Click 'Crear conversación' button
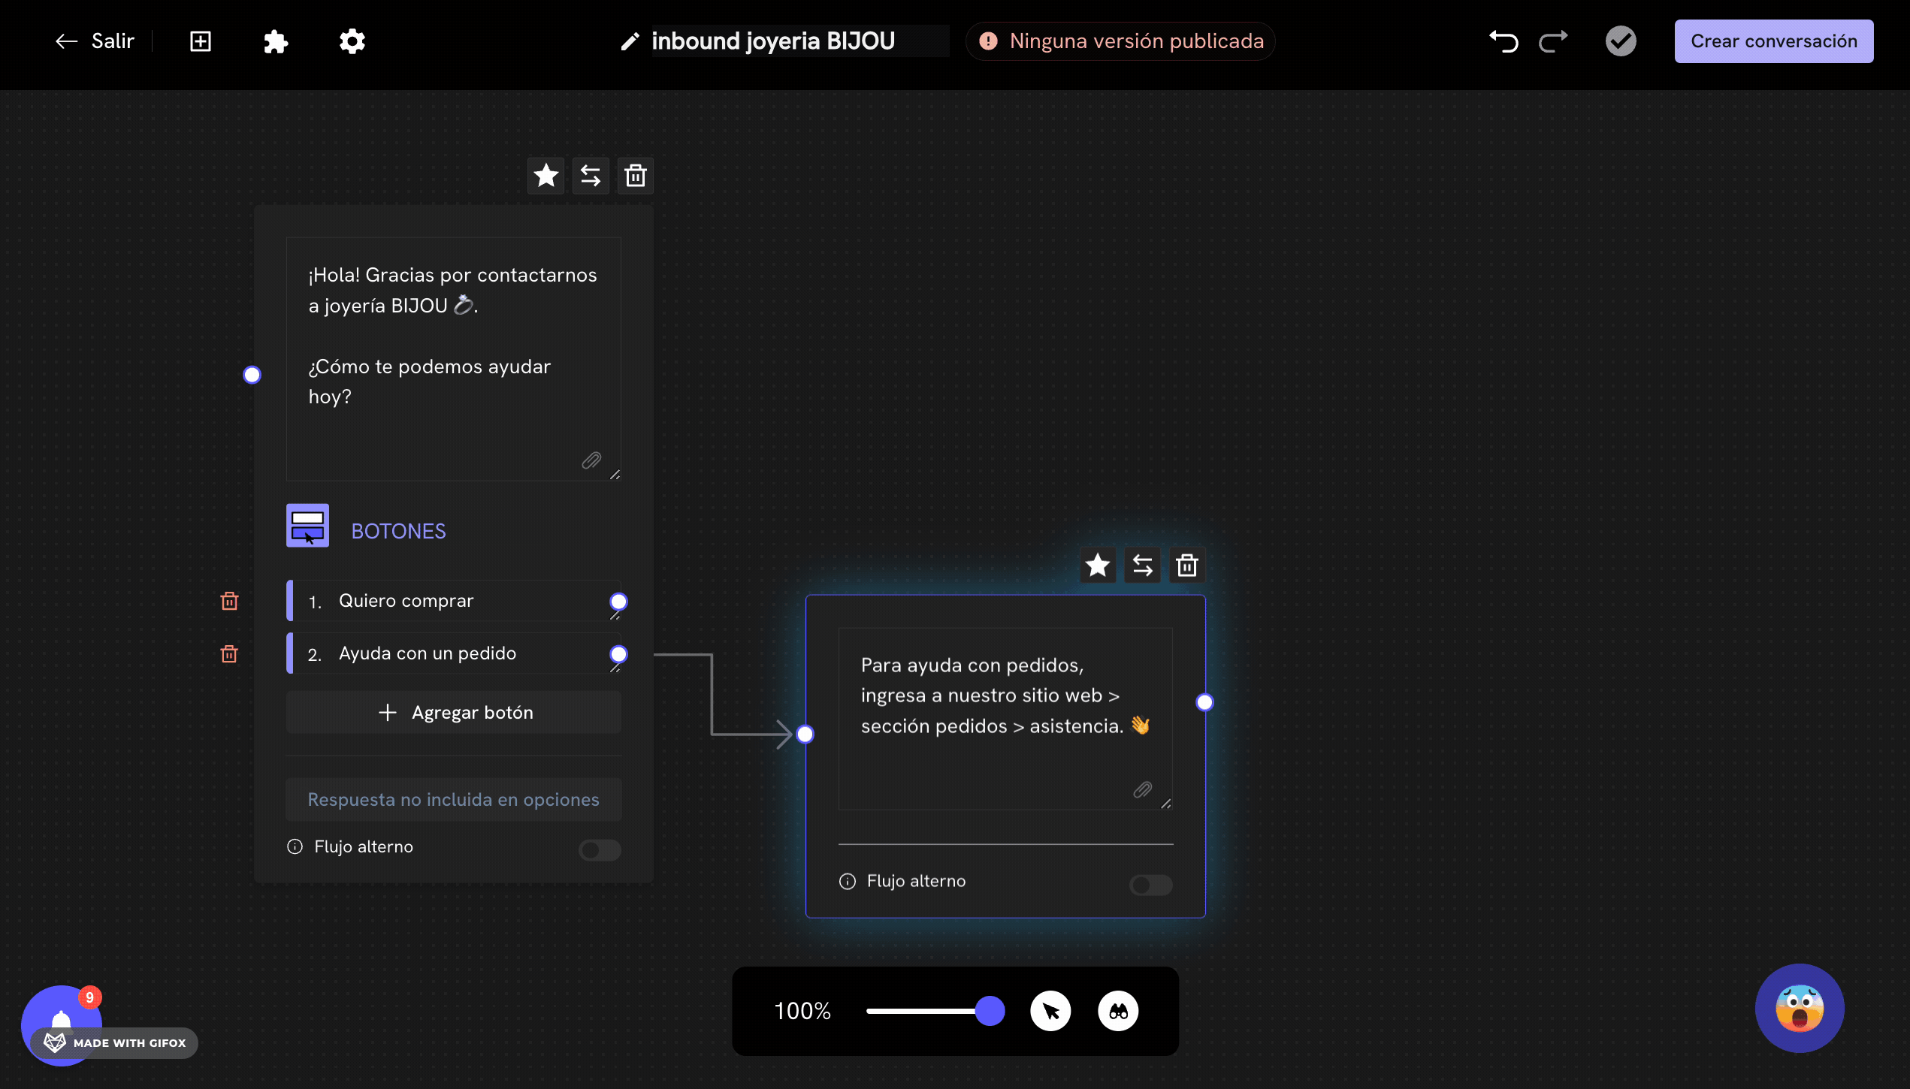Viewport: 1910px width, 1089px height. tap(1773, 41)
